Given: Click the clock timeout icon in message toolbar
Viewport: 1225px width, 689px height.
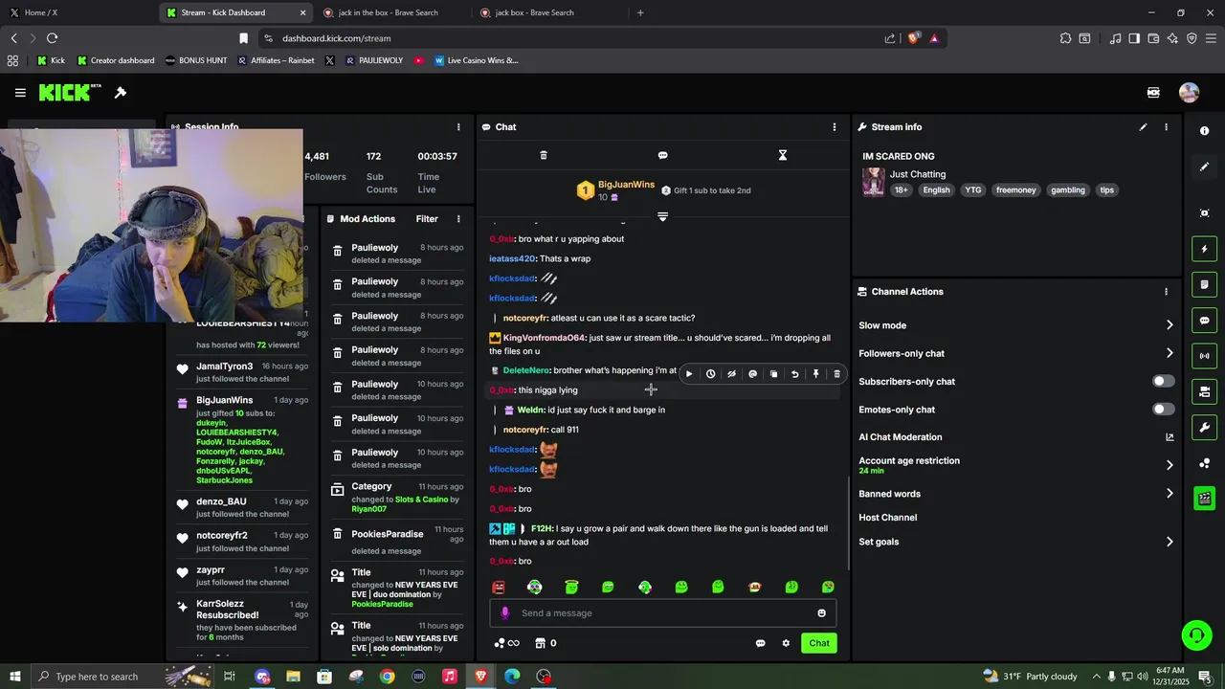Looking at the screenshot, I should 710,374.
